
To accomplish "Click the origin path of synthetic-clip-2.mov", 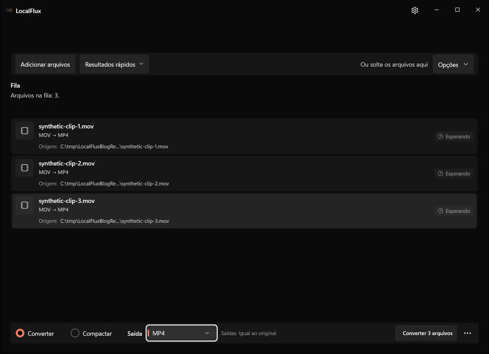I will [115, 184].
